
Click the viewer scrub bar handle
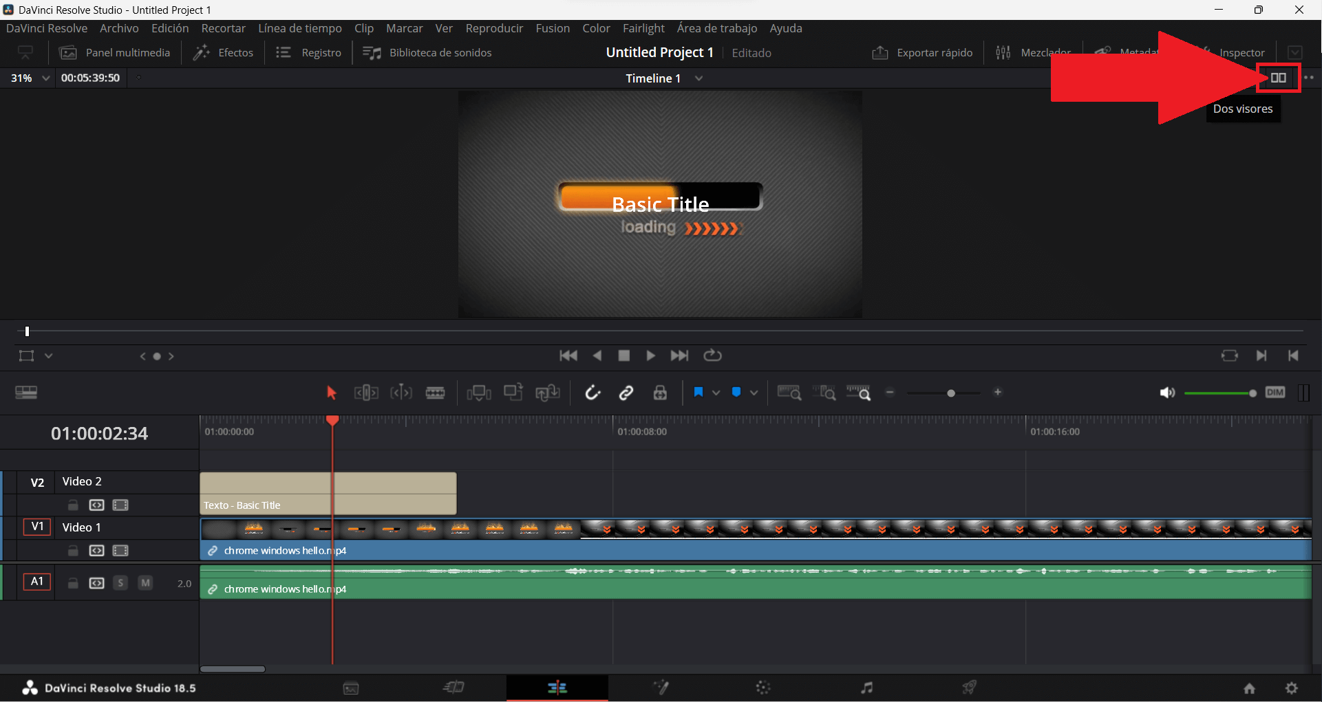[x=27, y=331]
